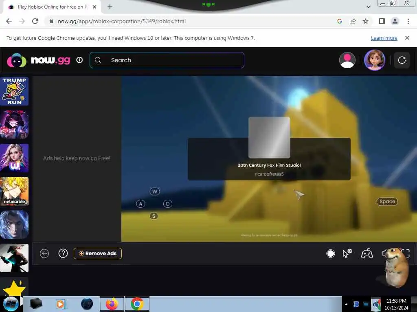Switch to Chrome in the taskbar
The height and width of the screenshot is (312, 417).
(x=137, y=304)
